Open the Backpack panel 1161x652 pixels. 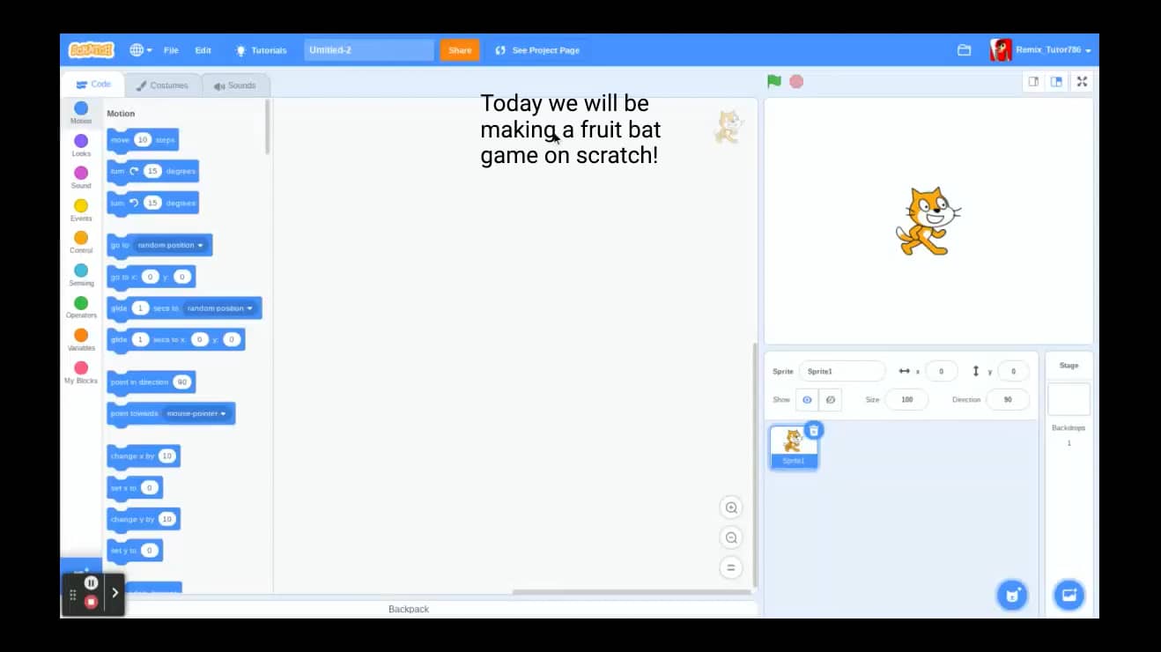click(x=409, y=609)
